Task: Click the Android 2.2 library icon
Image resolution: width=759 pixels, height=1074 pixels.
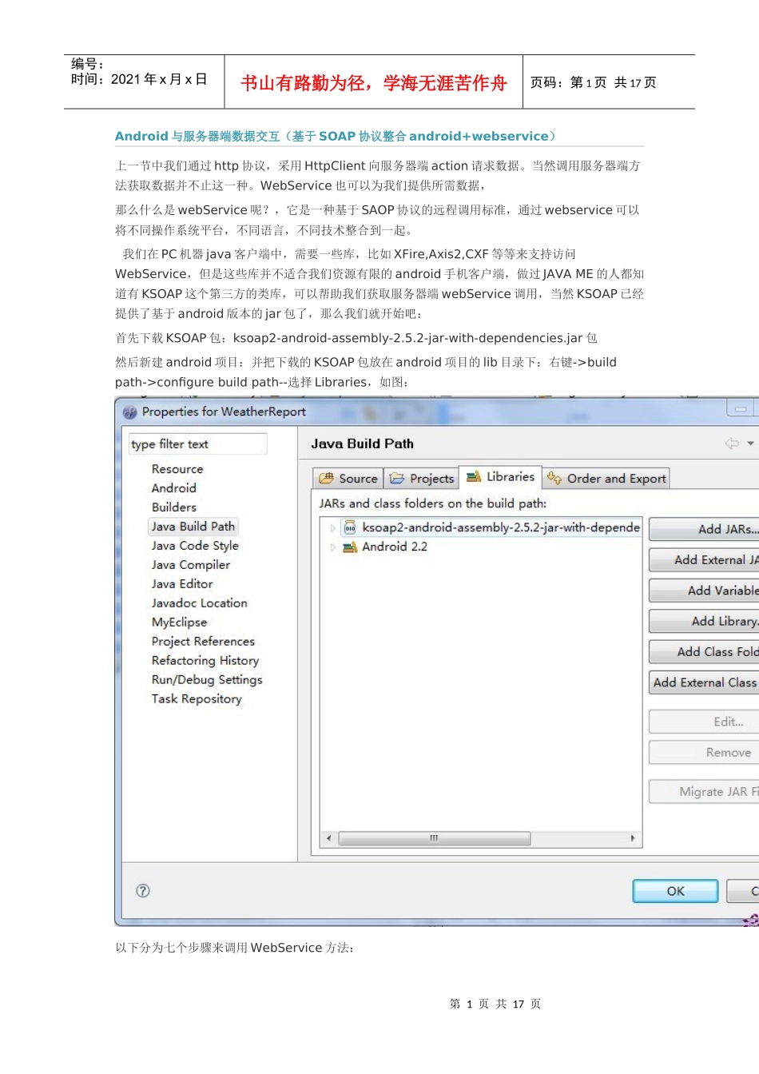Action: [350, 547]
